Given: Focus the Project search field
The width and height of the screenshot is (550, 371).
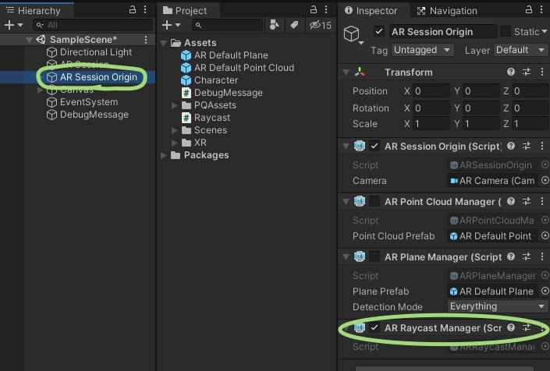Looking at the screenshot, I should click(x=227, y=25).
